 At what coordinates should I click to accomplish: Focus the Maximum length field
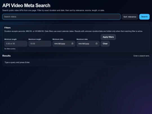coord(40,44)
